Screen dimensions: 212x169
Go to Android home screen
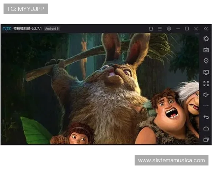[x=206, y=128]
